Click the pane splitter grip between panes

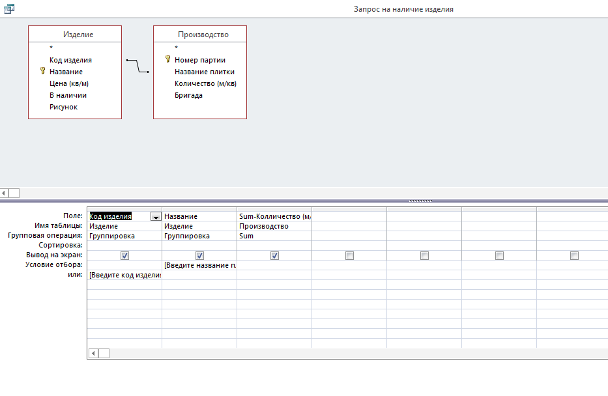tap(420, 201)
